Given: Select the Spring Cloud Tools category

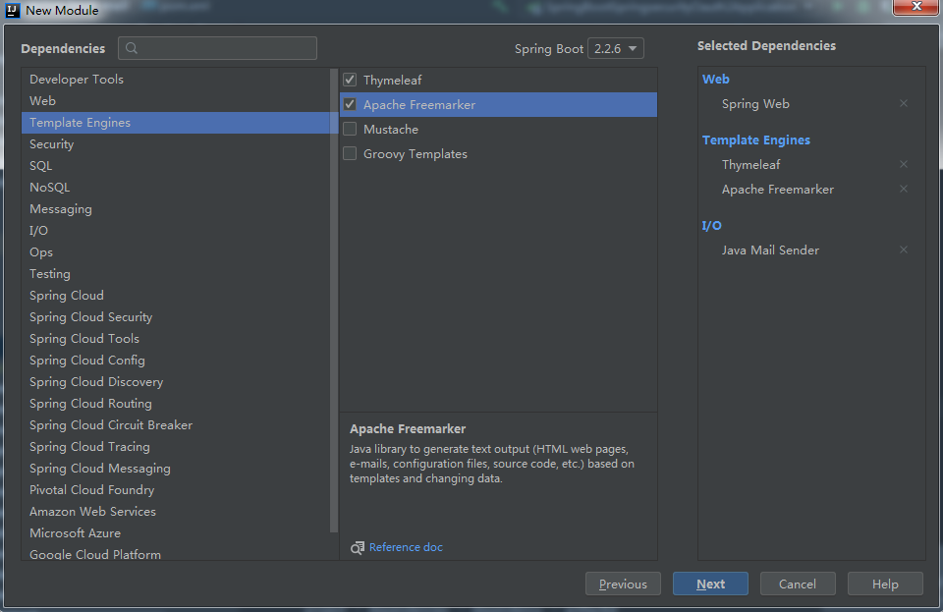Looking at the screenshot, I should coord(176,339).
